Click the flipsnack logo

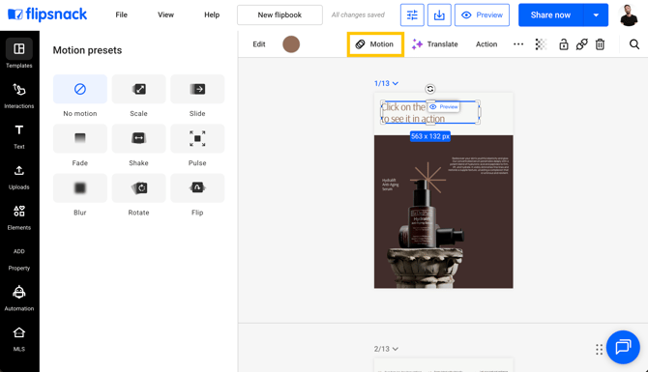(47, 14)
